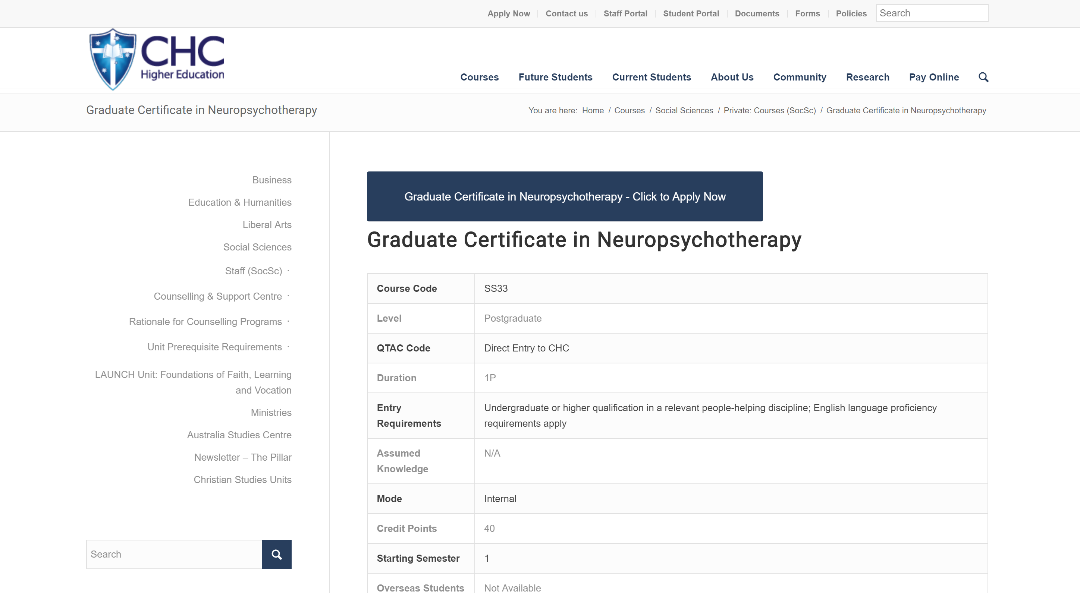1080x593 pixels.
Task: Open the Current Students menu
Action: pos(651,77)
